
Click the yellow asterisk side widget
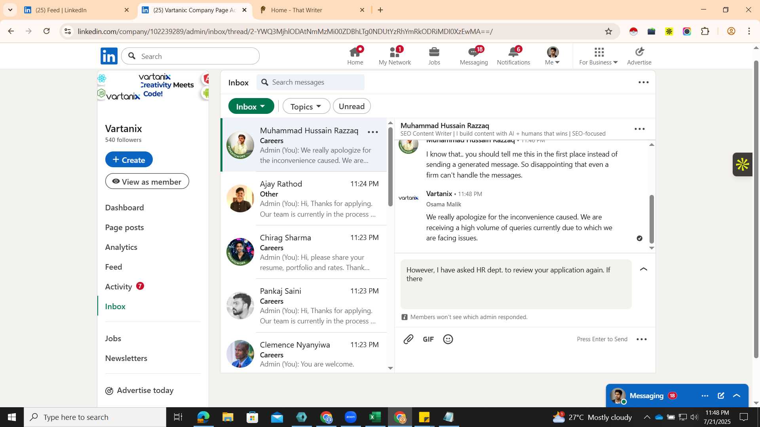point(743,164)
